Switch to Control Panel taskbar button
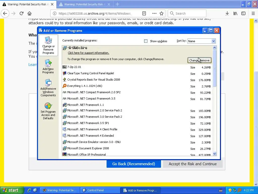 click(100, 190)
